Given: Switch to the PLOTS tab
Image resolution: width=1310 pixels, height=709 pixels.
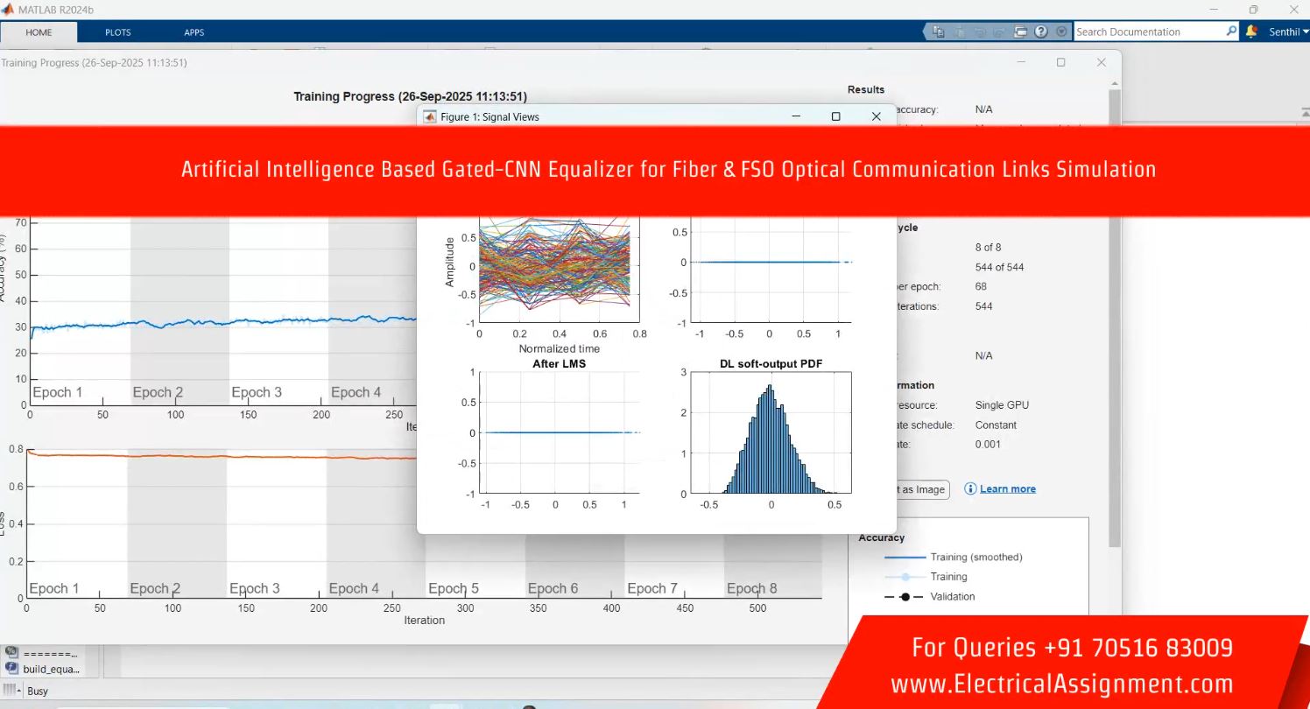Looking at the screenshot, I should coord(117,32).
